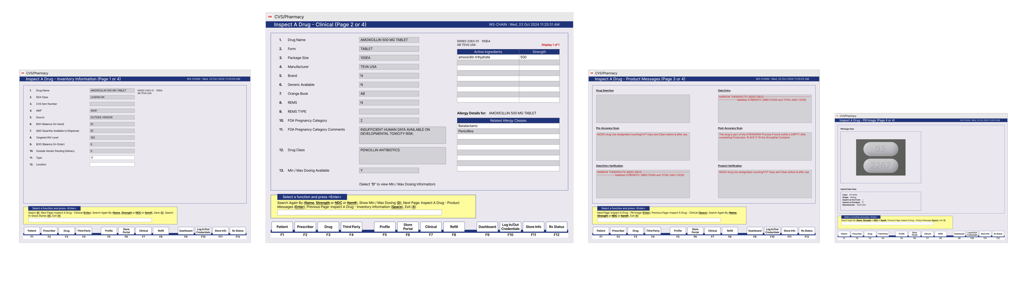This screenshot has width=1027, height=290.
Task: Click Rx Status in the Inventory Information window
Action: (238, 231)
